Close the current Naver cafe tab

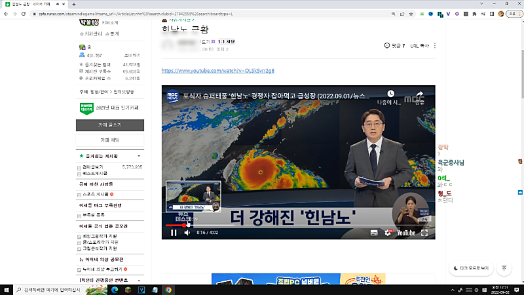click(64, 4)
